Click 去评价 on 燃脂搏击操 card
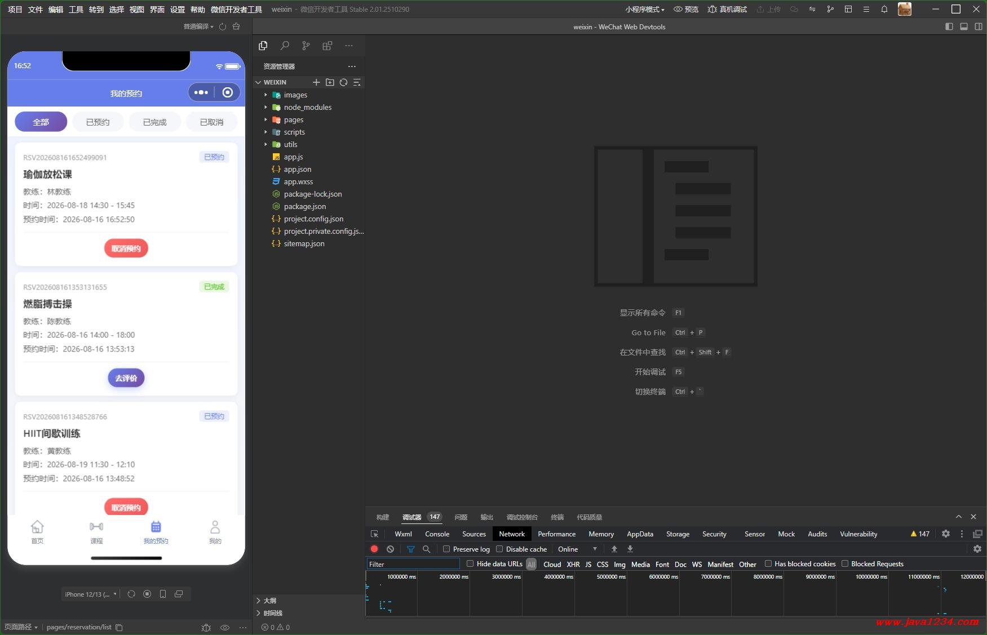This screenshot has height=635, width=987. tap(126, 378)
